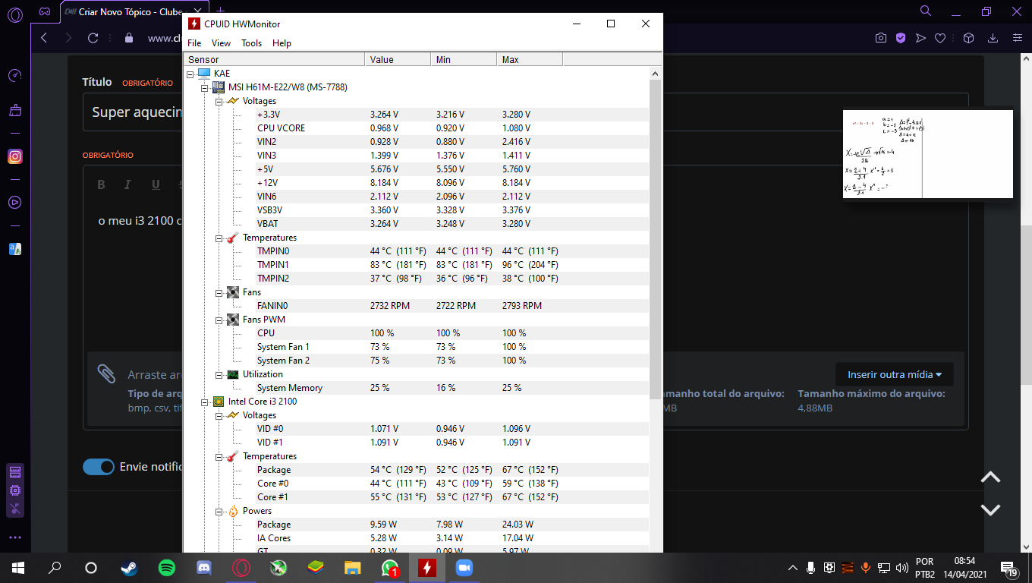Viewport: 1032px width, 583px height.
Task: Click the Value column header
Action: click(397, 59)
